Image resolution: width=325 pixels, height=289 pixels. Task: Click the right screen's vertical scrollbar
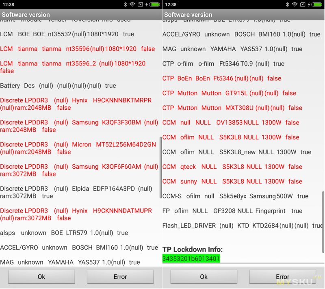point(323,222)
